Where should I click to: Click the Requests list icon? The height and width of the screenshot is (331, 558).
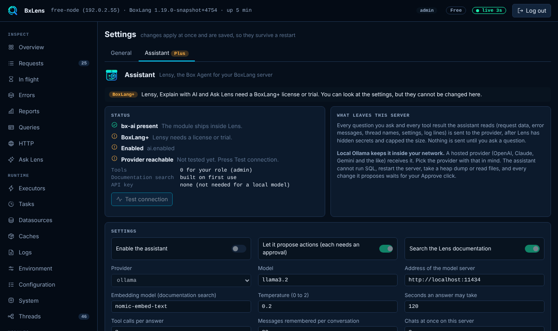pyautogui.click(x=11, y=63)
